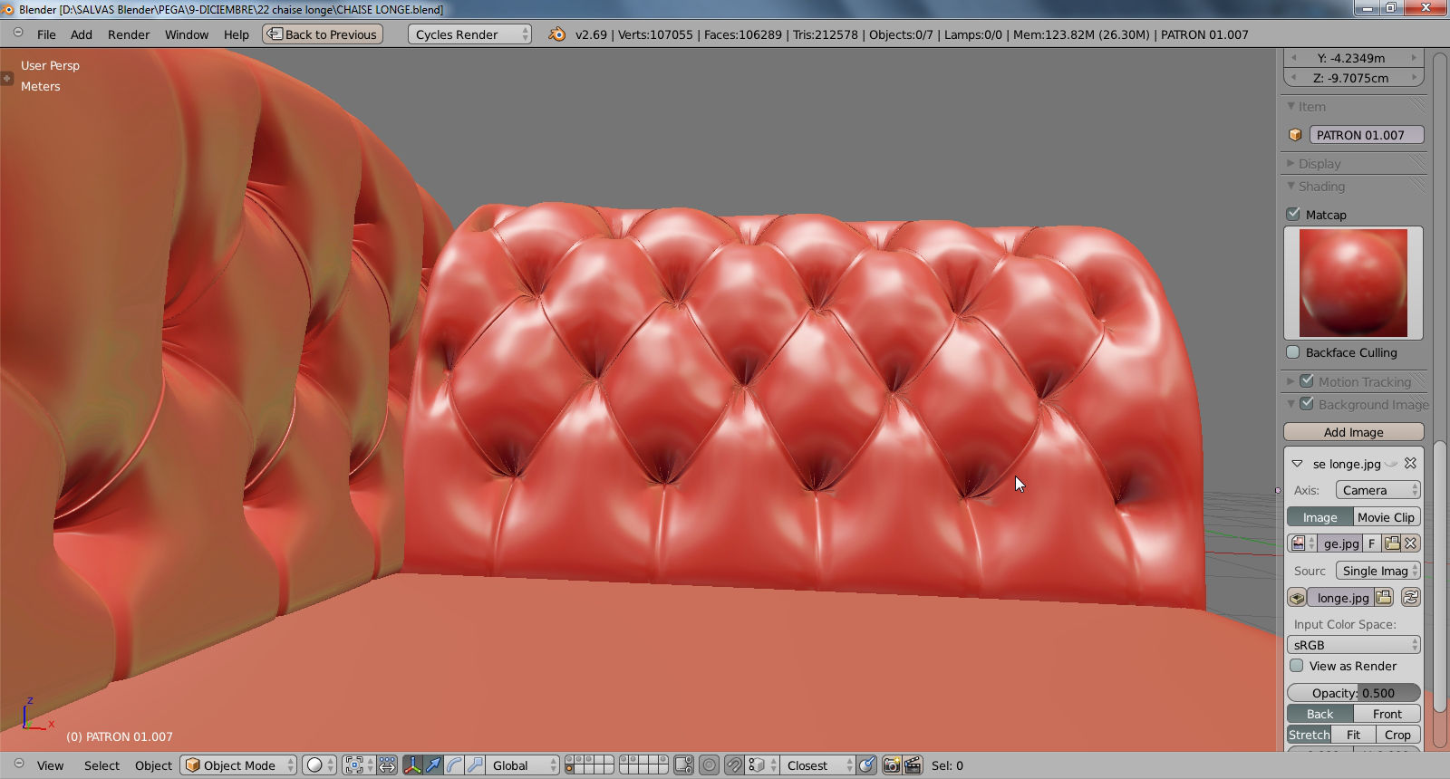Select the translate manipulator arrow icon
The image size is (1450, 779).
[433, 765]
